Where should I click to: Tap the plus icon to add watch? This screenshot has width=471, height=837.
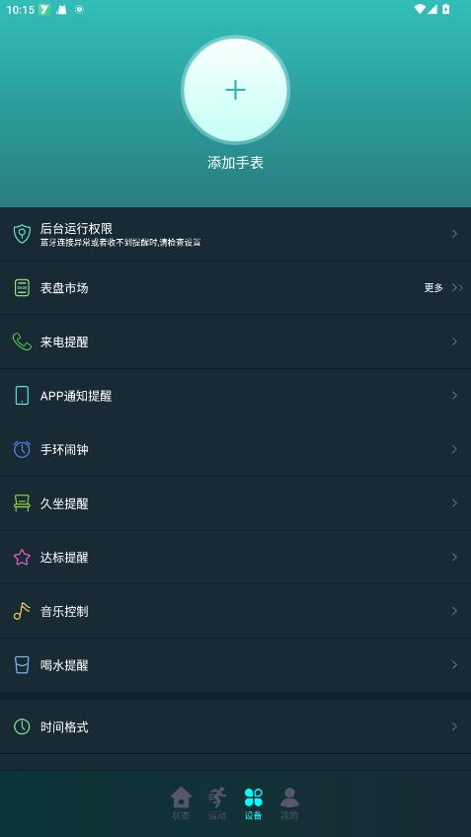click(235, 90)
